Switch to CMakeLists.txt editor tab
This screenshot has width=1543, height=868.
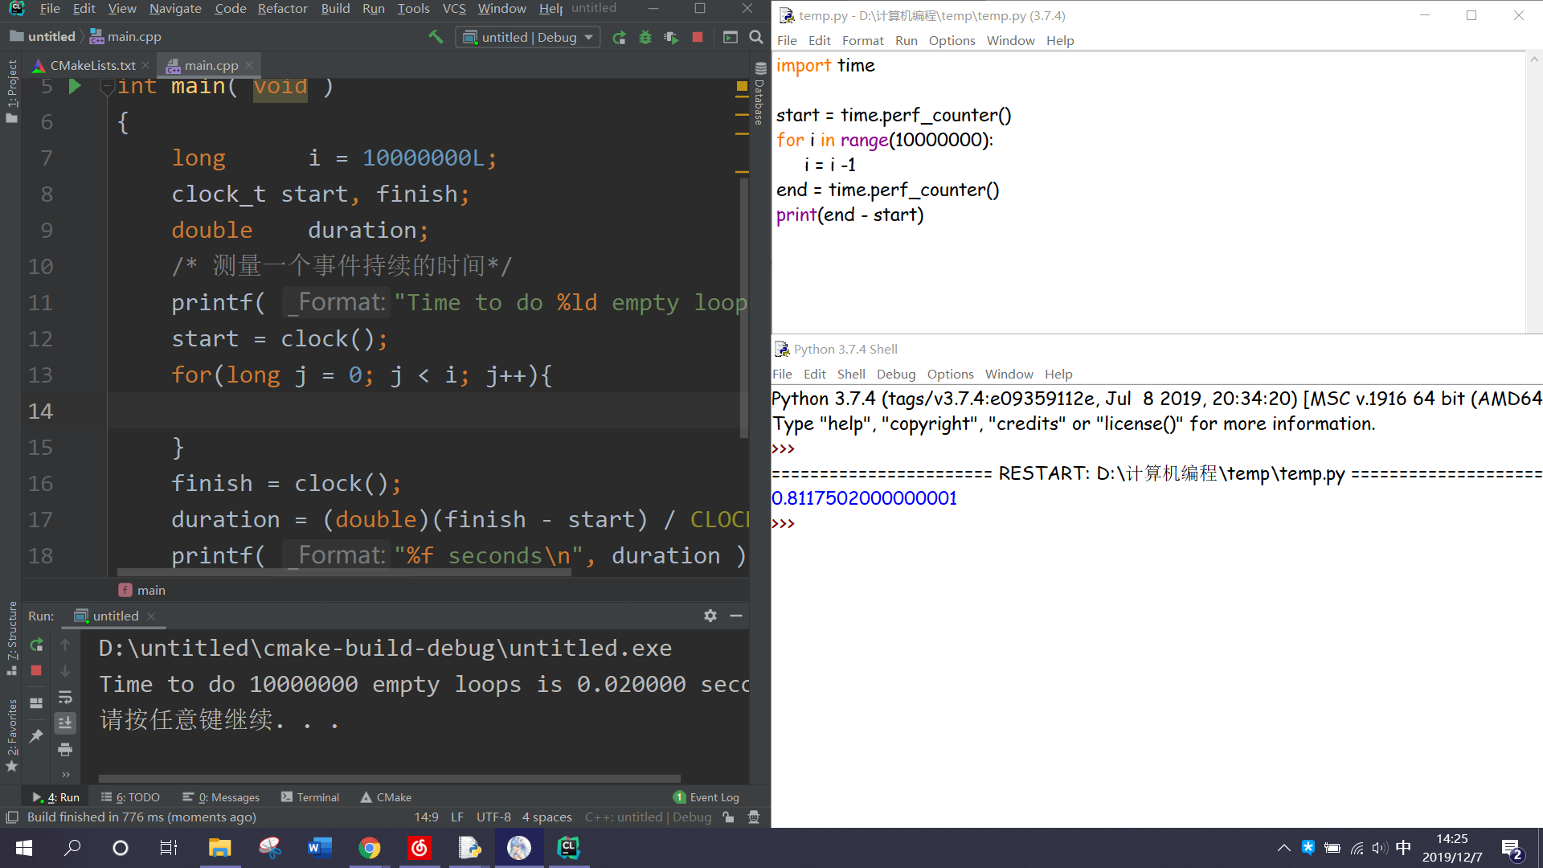point(92,65)
